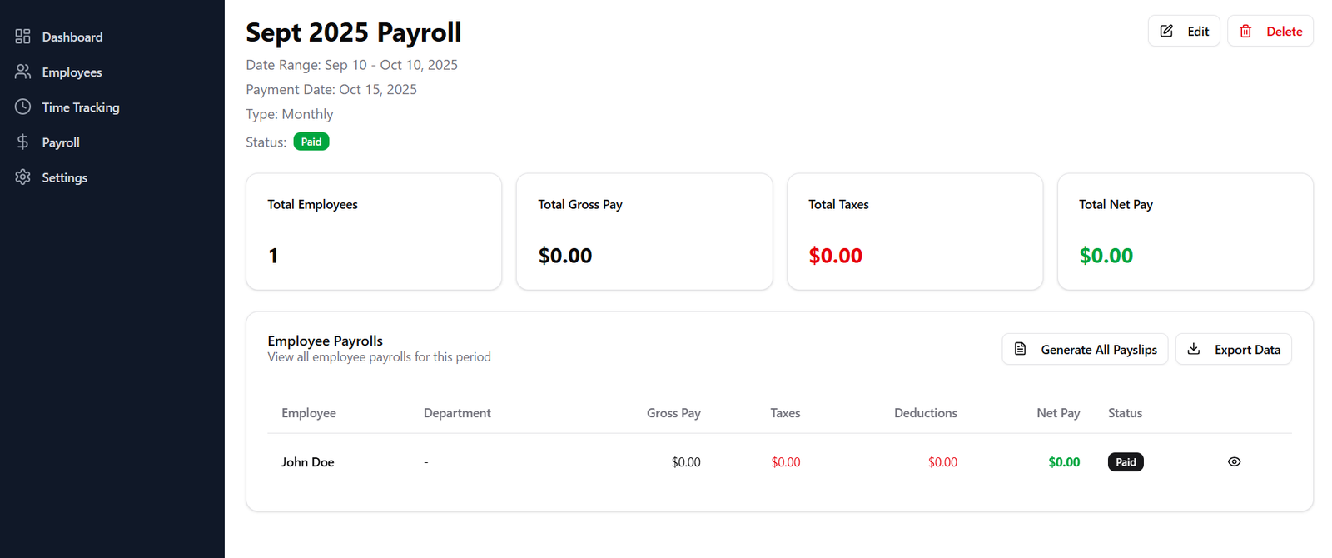Screen dimensions: 1332x558
Task: Click the pencil icon on the Edit button
Action: pyautogui.click(x=1166, y=31)
